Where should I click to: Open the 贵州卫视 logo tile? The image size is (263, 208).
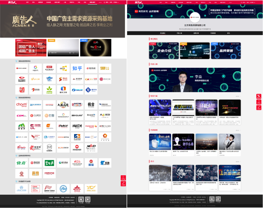105,79
